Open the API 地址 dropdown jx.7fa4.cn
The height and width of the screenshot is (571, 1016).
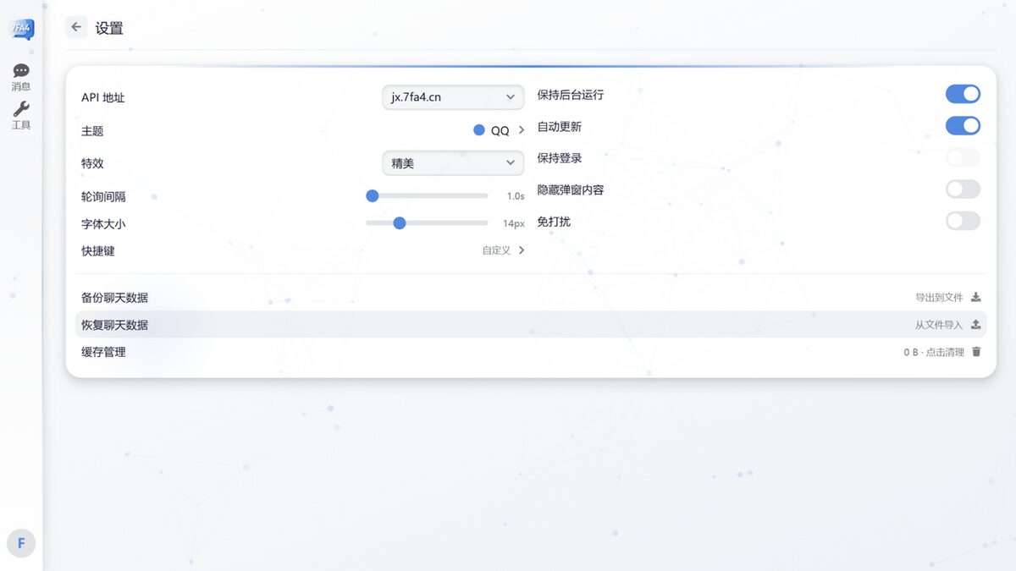453,97
